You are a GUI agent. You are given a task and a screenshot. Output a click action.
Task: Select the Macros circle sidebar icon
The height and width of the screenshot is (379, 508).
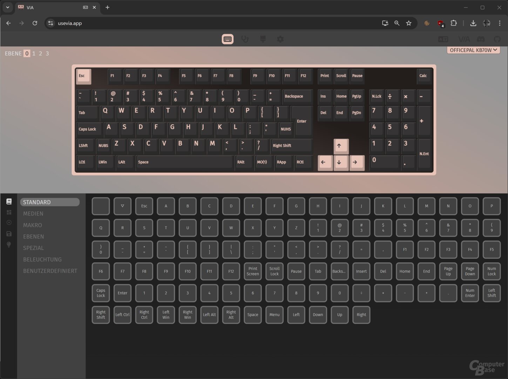9,222
